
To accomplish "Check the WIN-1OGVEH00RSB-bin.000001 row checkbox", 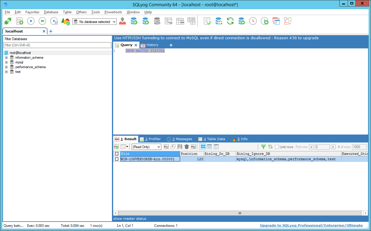I will click(x=117, y=159).
